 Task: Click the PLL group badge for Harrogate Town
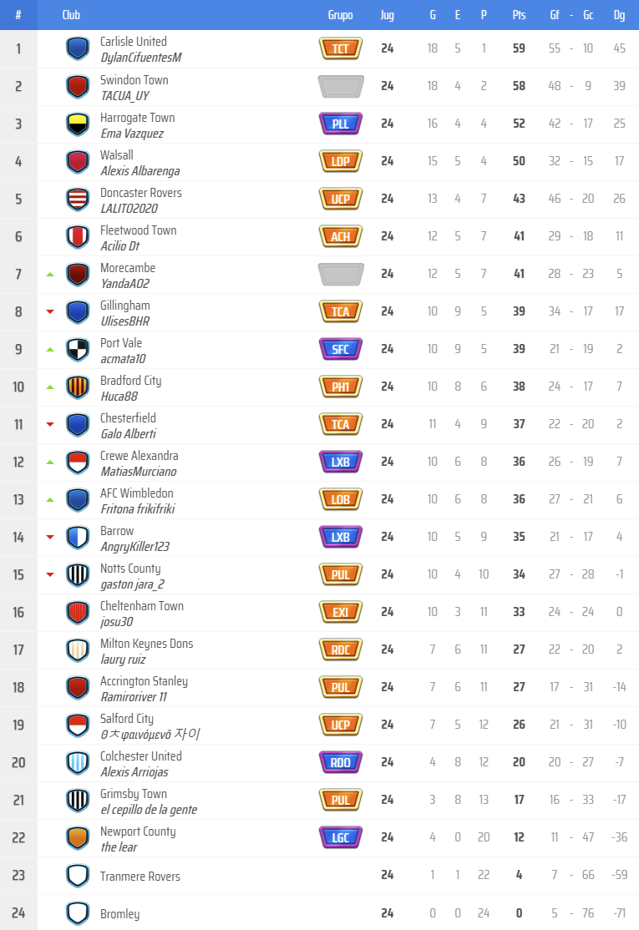pyautogui.click(x=341, y=124)
